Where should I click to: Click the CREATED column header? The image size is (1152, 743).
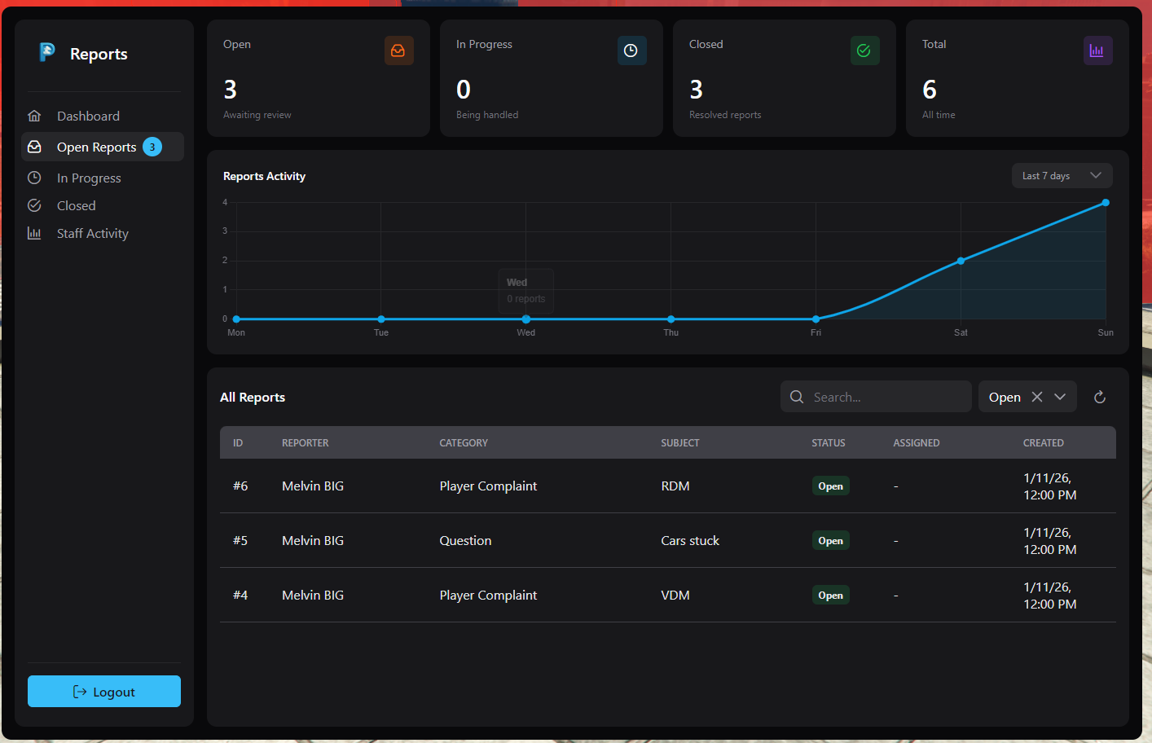point(1044,443)
